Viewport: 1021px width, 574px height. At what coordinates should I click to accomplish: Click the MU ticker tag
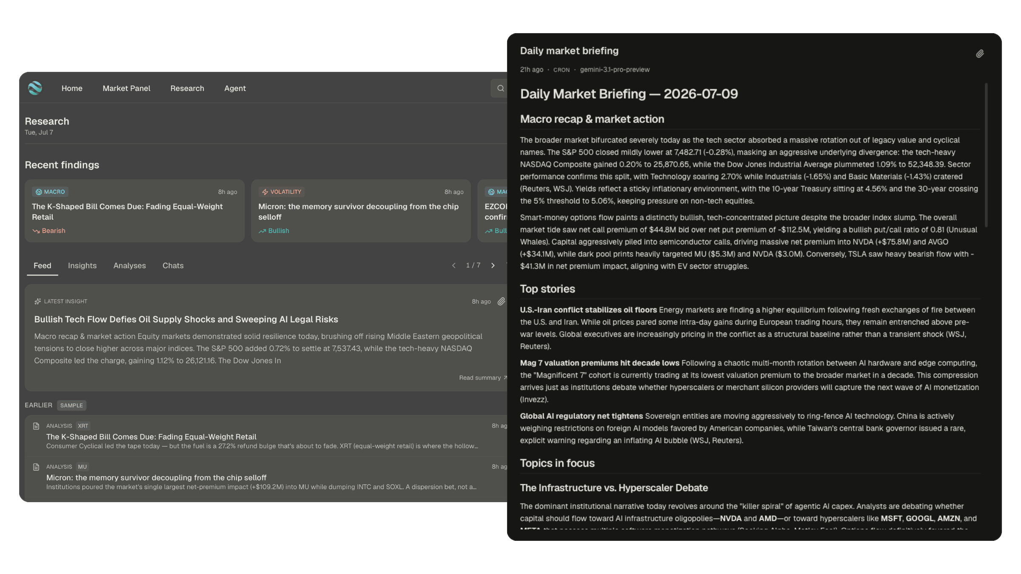point(82,466)
